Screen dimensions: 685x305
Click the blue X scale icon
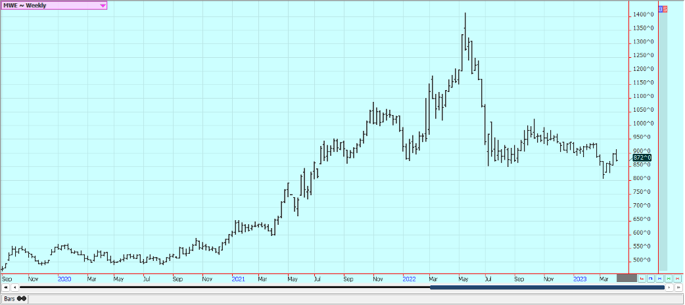coord(659,279)
